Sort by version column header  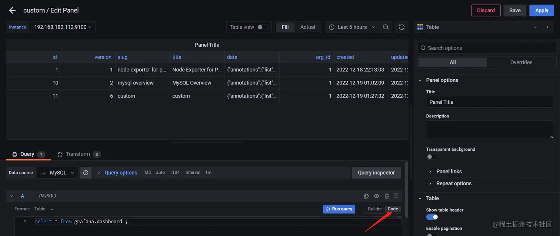point(103,57)
